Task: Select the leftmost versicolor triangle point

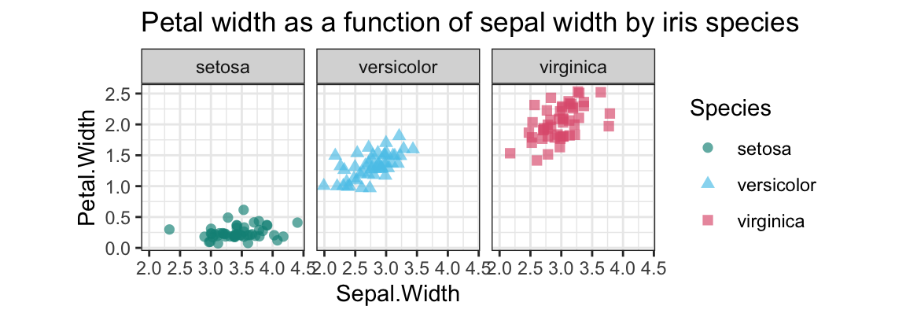Action: coord(323,185)
